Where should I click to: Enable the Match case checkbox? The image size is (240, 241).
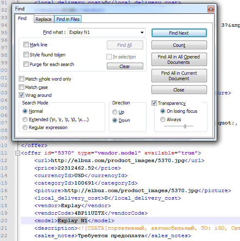pos(22,87)
